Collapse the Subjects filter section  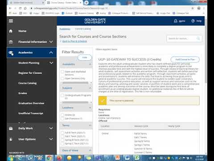pos(90,88)
